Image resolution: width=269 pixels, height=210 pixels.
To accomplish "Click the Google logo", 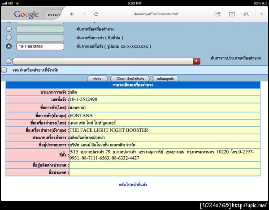I will point(26,15).
